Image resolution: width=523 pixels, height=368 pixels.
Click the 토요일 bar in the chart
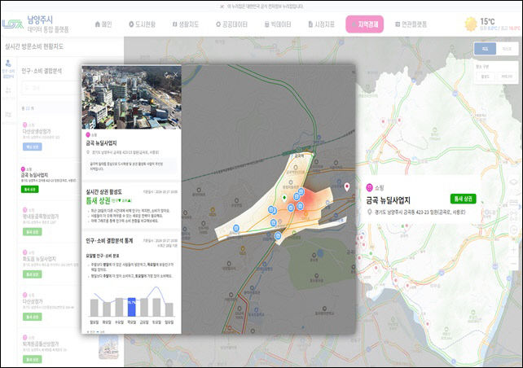(x=156, y=307)
